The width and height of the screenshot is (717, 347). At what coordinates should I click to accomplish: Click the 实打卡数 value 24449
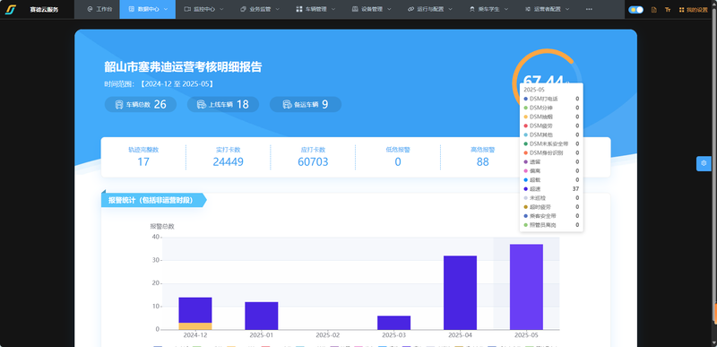229,161
